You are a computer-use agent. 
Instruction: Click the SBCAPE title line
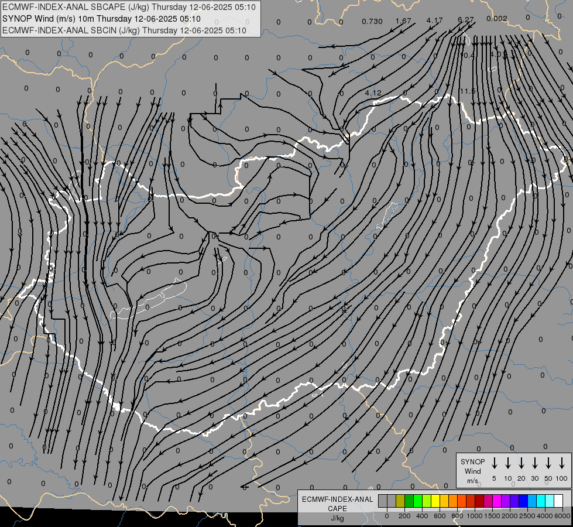pos(129,7)
